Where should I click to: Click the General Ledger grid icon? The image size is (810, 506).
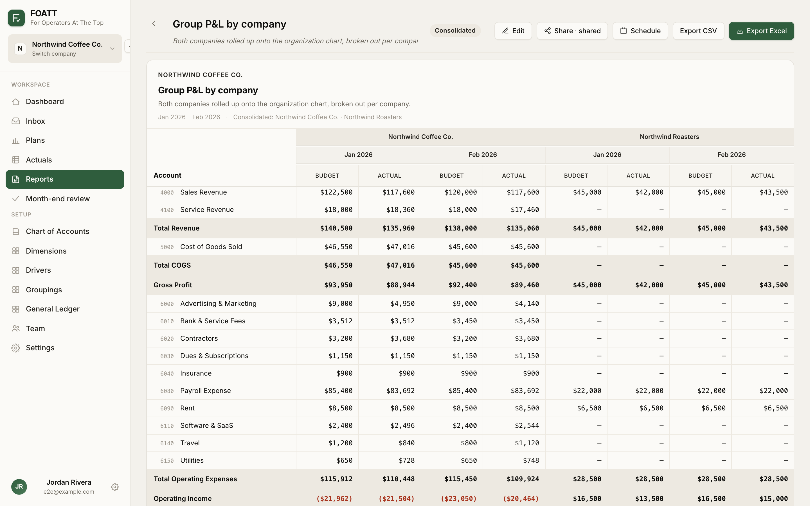pos(16,309)
